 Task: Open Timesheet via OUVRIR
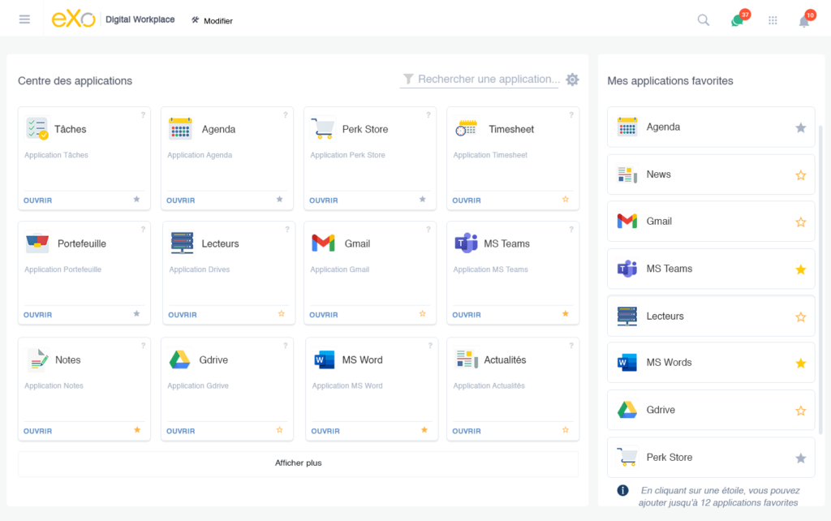coord(467,200)
